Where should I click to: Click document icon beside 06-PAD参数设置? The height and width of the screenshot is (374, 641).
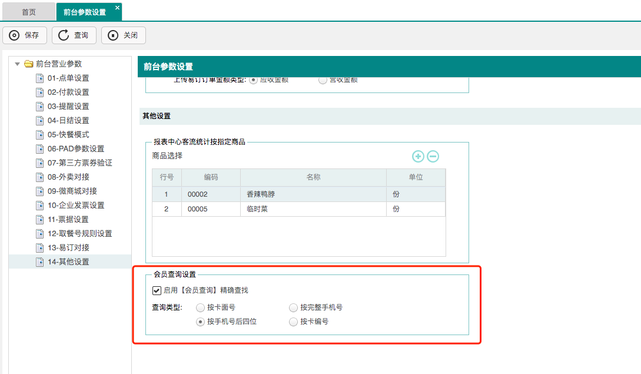tap(39, 148)
